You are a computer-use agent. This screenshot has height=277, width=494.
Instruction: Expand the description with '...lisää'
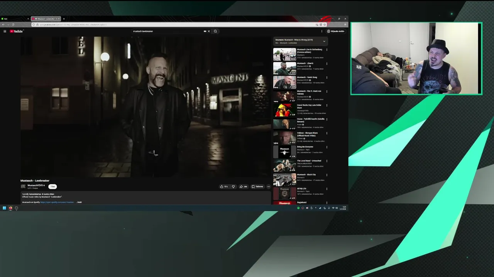79,202
